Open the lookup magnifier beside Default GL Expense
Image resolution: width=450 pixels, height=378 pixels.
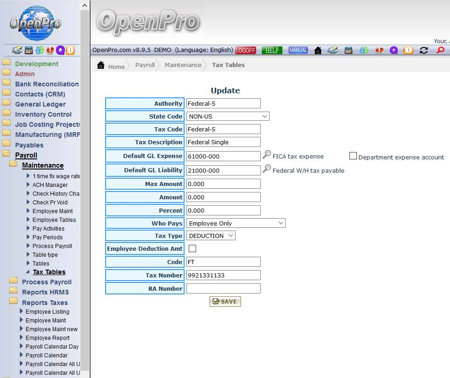[266, 155]
